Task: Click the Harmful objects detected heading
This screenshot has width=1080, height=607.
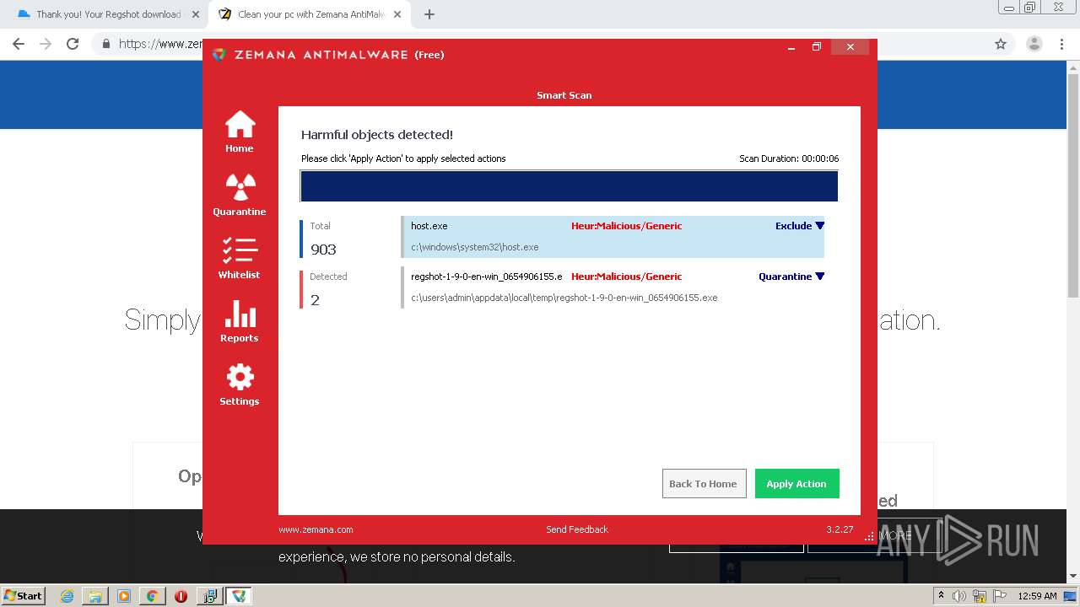Action: coord(377,134)
